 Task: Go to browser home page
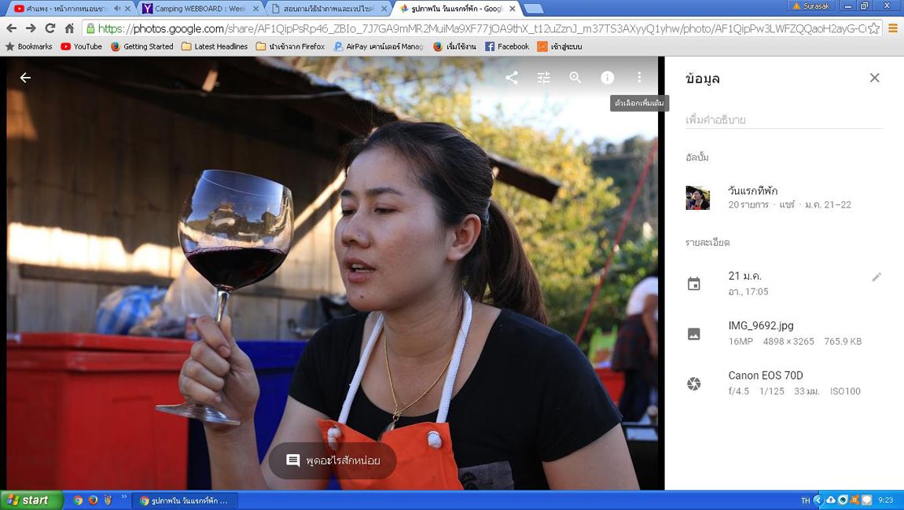pyautogui.click(x=69, y=28)
